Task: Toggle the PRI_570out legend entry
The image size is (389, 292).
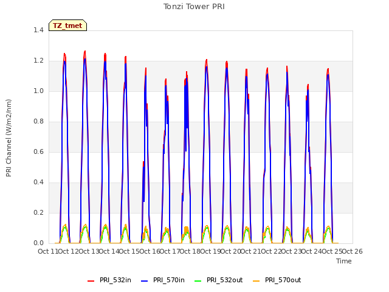Action: click(x=277, y=280)
